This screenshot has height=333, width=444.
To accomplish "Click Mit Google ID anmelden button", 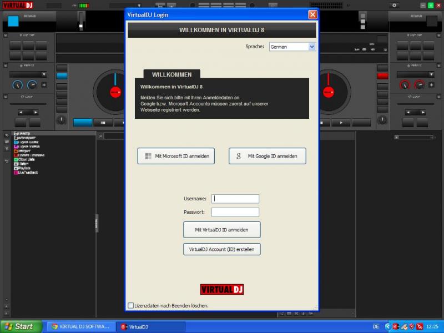I will tap(268, 156).
